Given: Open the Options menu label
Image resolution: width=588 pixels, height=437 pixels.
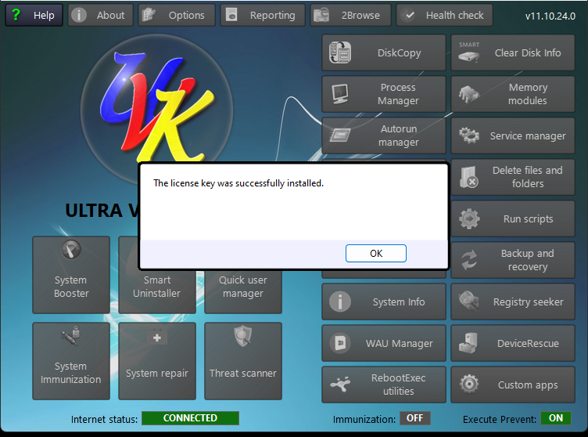Looking at the screenshot, I should coord(186,16).
